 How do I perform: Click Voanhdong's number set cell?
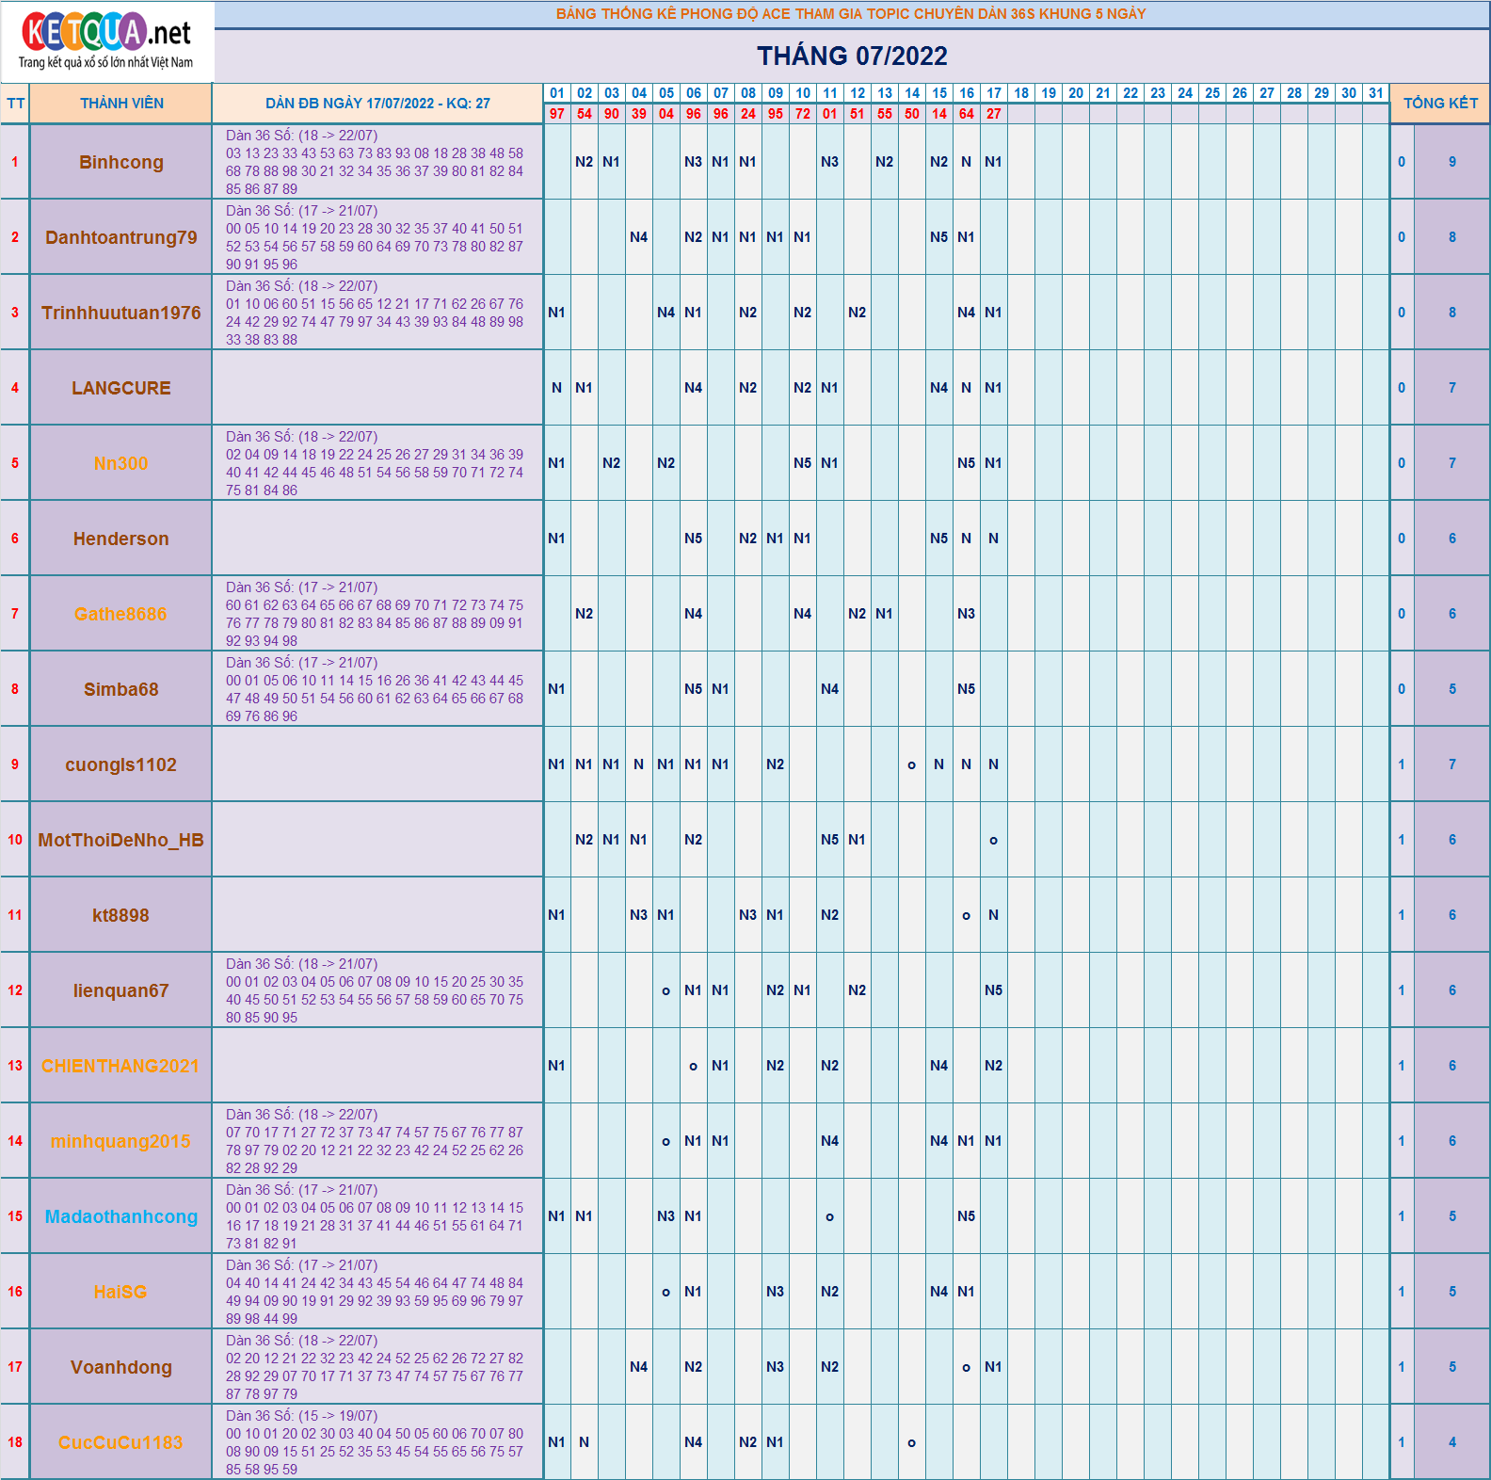pyautogui.click(x=377, y=1367)
